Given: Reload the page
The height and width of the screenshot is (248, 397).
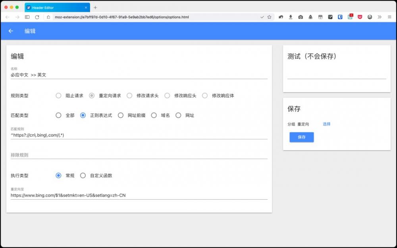Looking at the screenshot, I should (37, 17).
